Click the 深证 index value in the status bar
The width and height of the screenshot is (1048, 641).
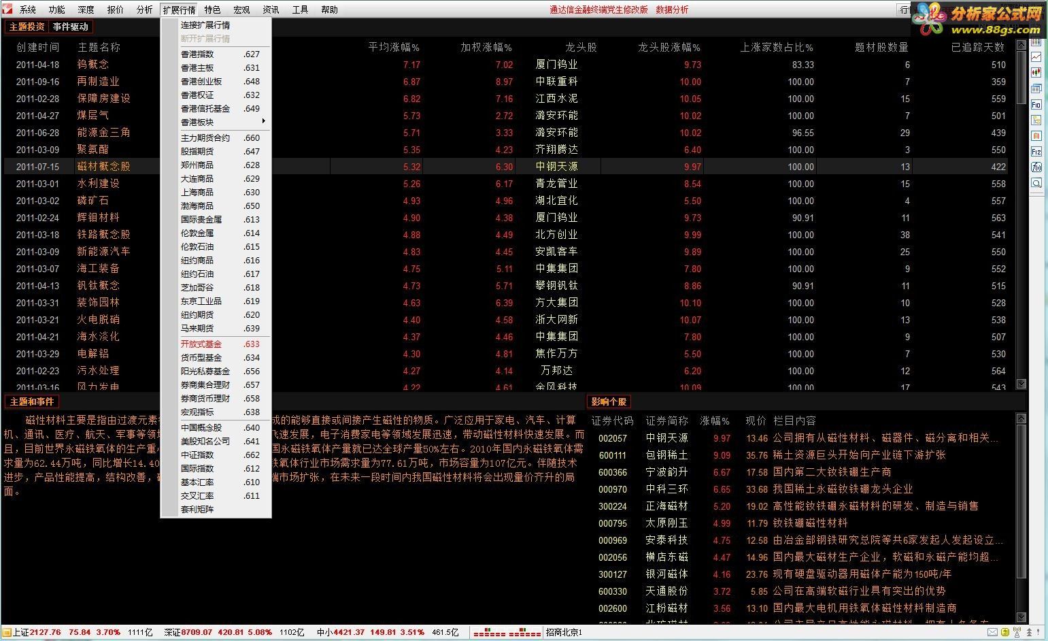coord(197,632)
